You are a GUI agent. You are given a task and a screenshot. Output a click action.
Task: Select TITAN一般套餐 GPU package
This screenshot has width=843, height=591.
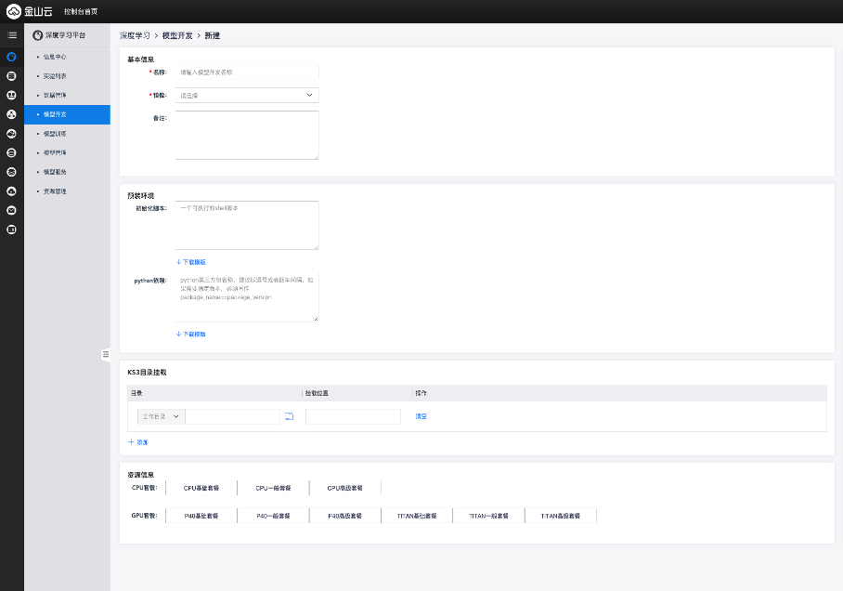(x=488, y=516)
